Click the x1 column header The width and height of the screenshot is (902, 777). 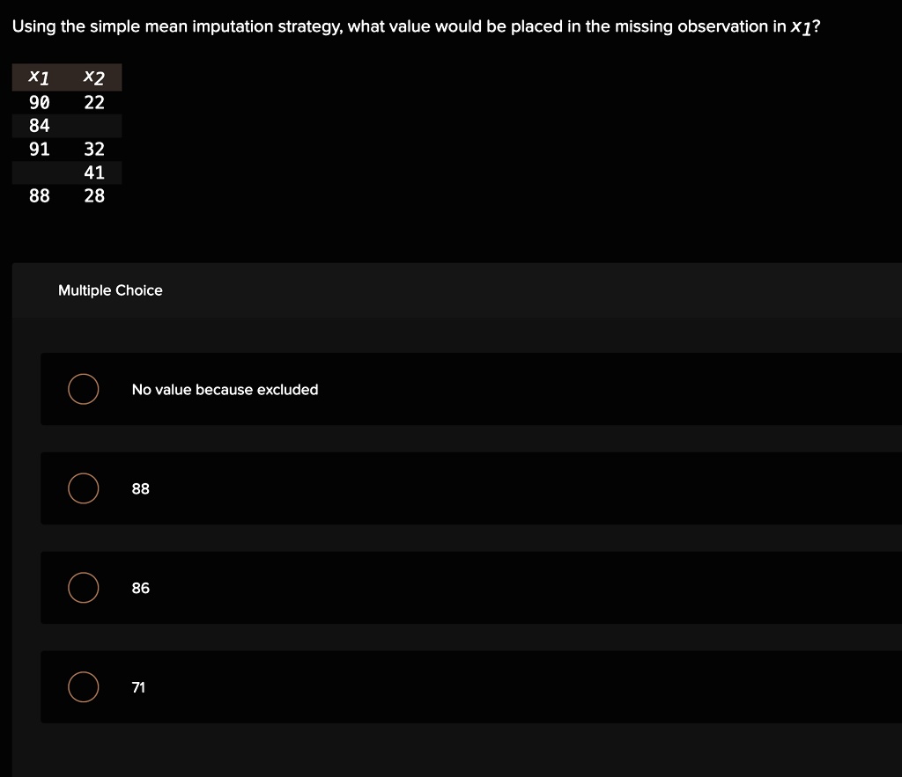point(37,77)
